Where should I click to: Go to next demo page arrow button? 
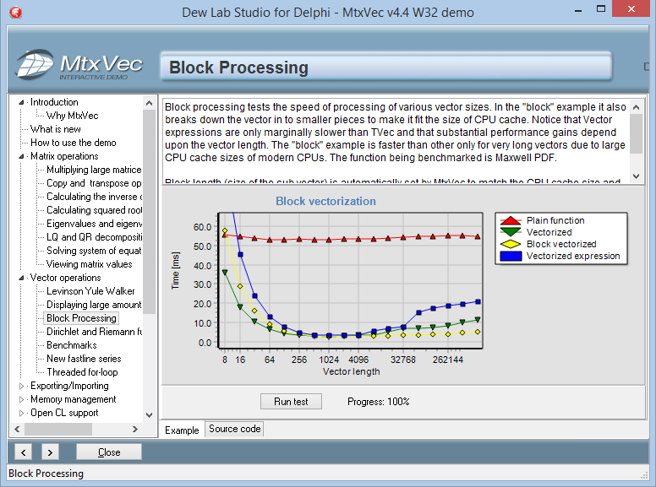pyautogui.click(x=50, y=452)
